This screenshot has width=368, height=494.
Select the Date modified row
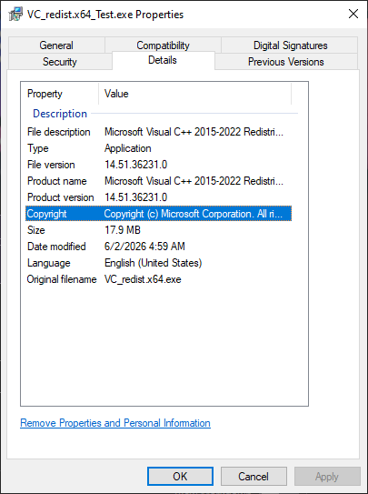[158, 247]
